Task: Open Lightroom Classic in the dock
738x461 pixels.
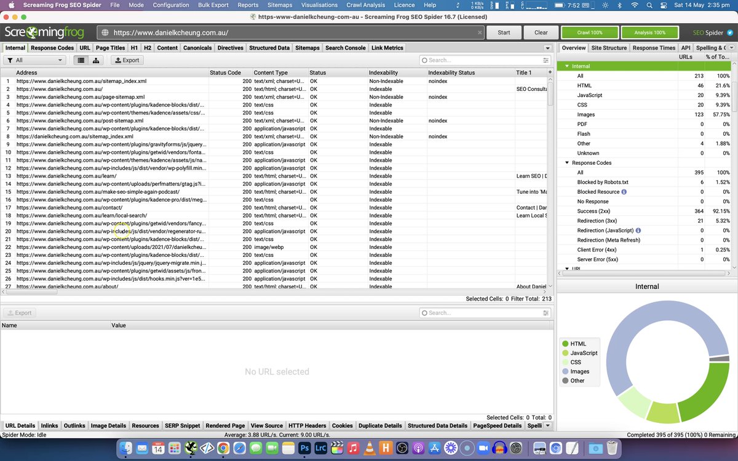Action: (x=320, y=448)
